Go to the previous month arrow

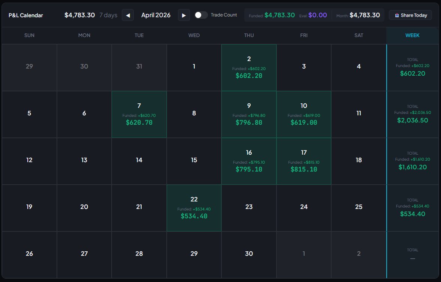point(128,15)
